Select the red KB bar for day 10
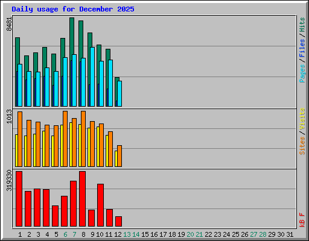This screenshot has width=309, height=241. tap(100, 205)
